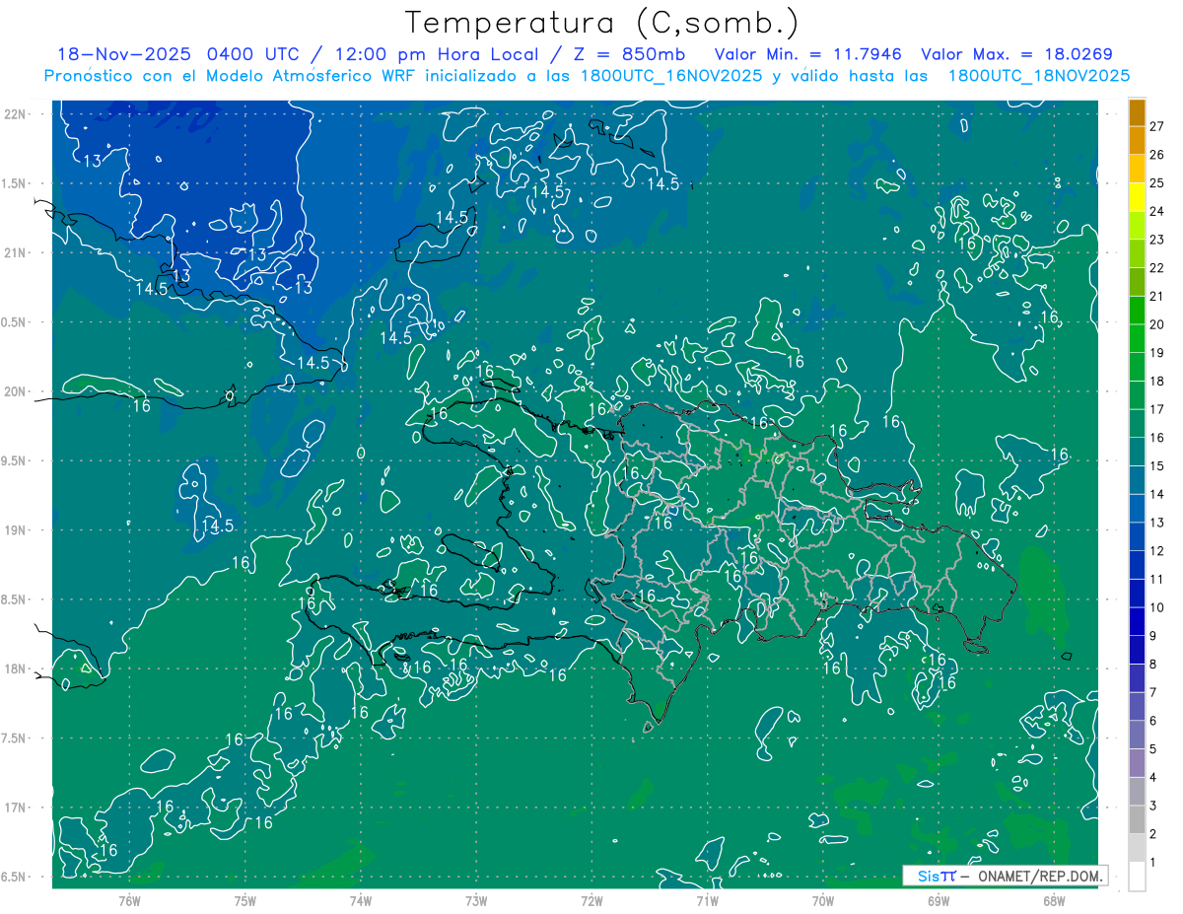Click the color bar label 24
Viewport: 1183px width, 914px height.
coord(1157,211)
